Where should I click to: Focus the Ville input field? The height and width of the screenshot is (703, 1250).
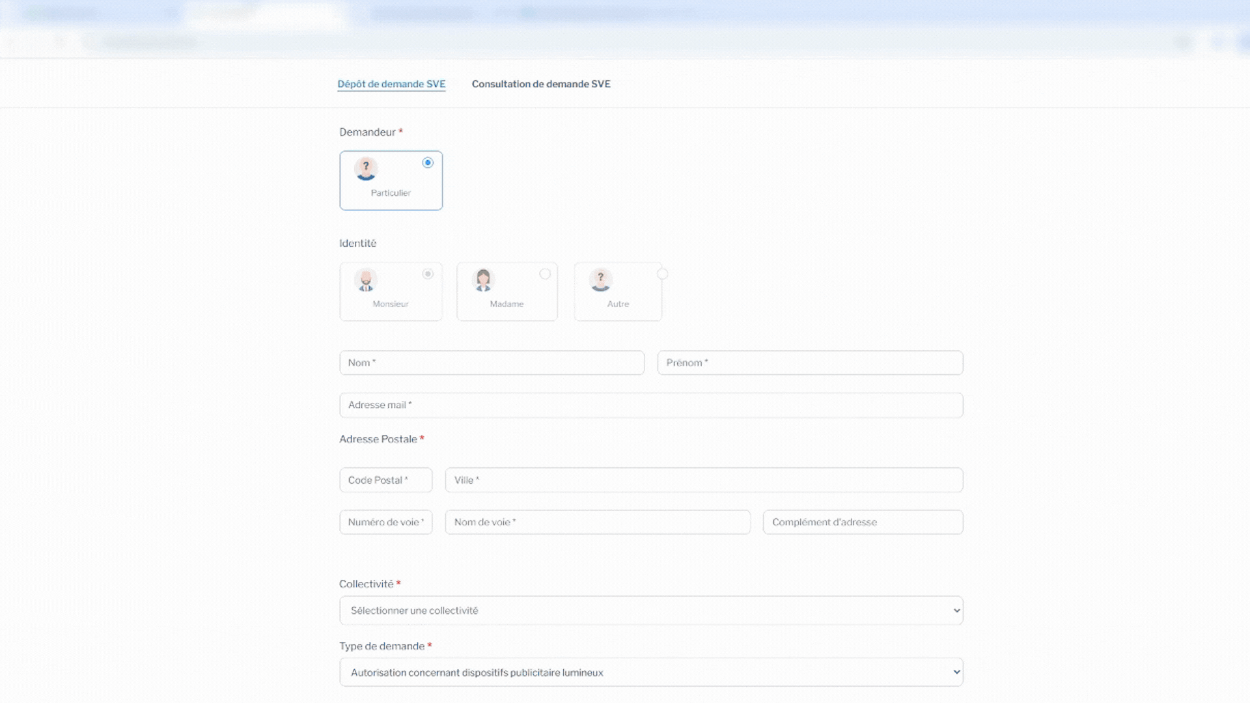coord(704,480)
